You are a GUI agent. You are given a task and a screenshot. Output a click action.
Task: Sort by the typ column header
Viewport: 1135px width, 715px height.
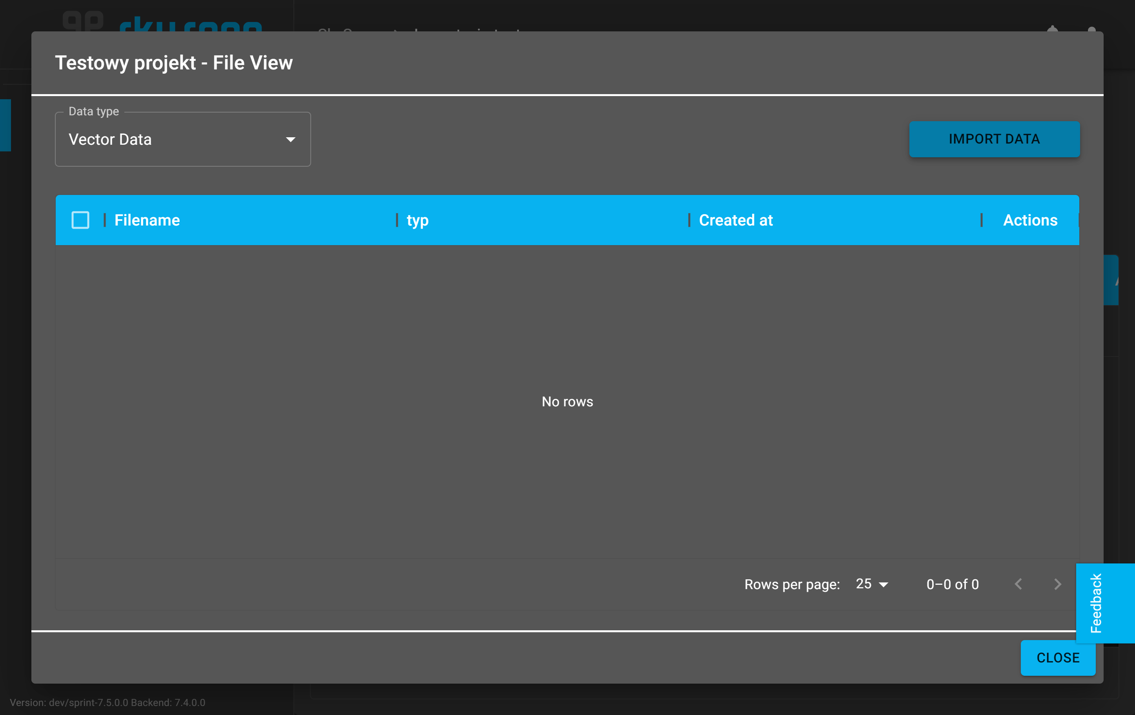[417, 220]
